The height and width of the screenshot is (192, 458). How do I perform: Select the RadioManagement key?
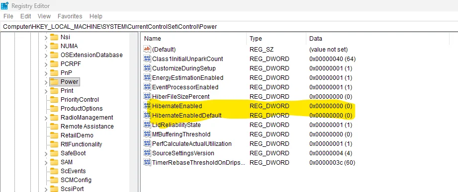pyautogui.click(x=87, y=118)
